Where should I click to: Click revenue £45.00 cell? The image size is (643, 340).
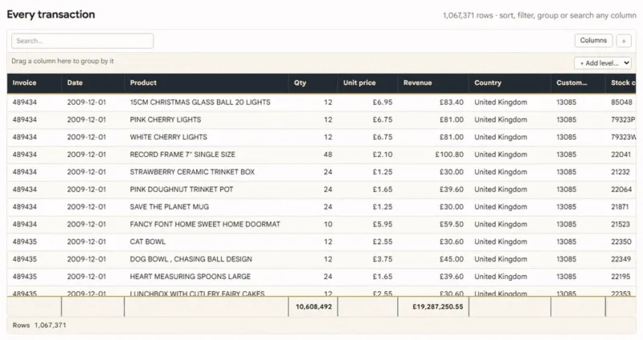click(433, 259)
